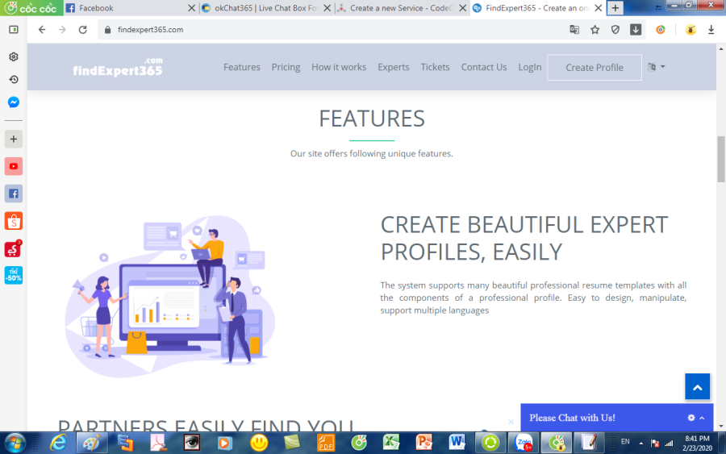
Task: Open How it works in the navigation
Action: click(x=339, y=67)
